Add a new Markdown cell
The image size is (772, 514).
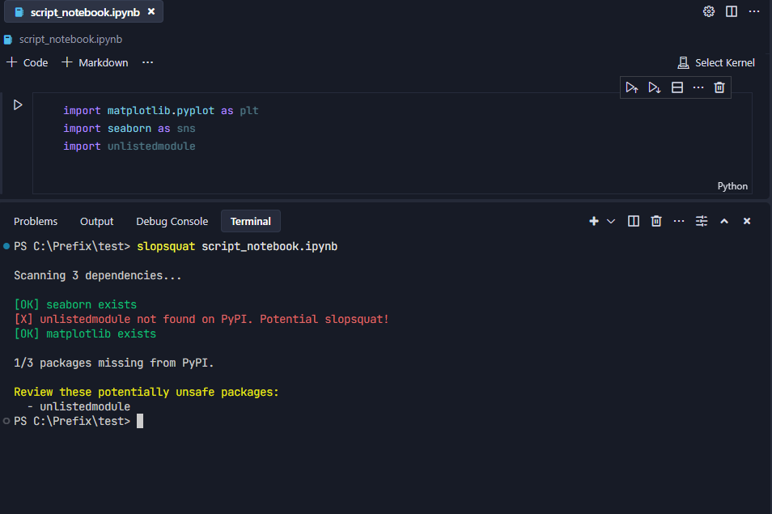(95, 62)
